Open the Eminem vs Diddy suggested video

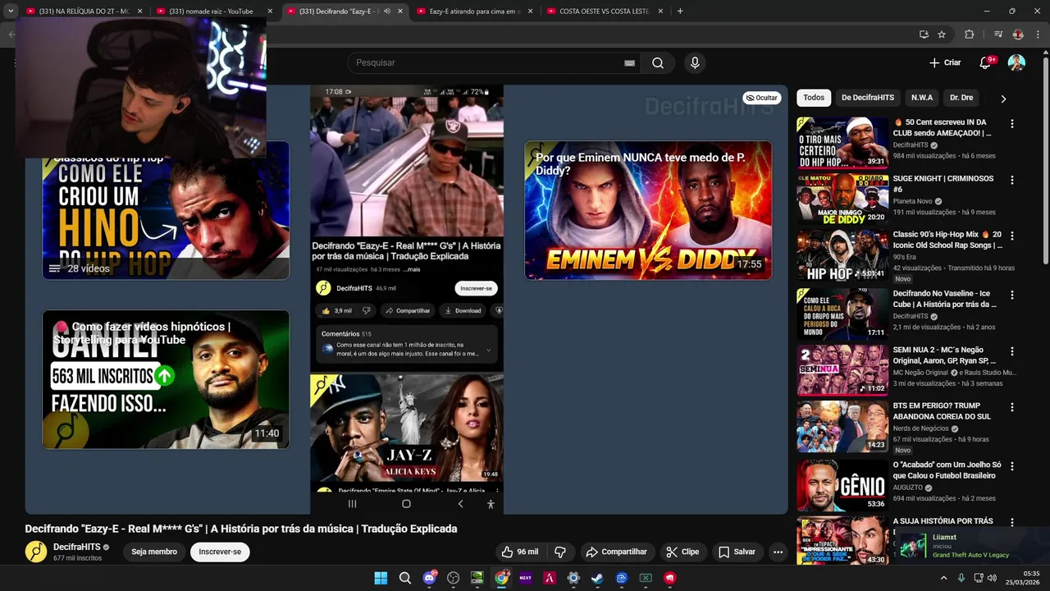[648, 211]
